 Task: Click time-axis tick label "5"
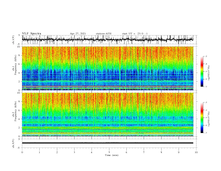109,152
